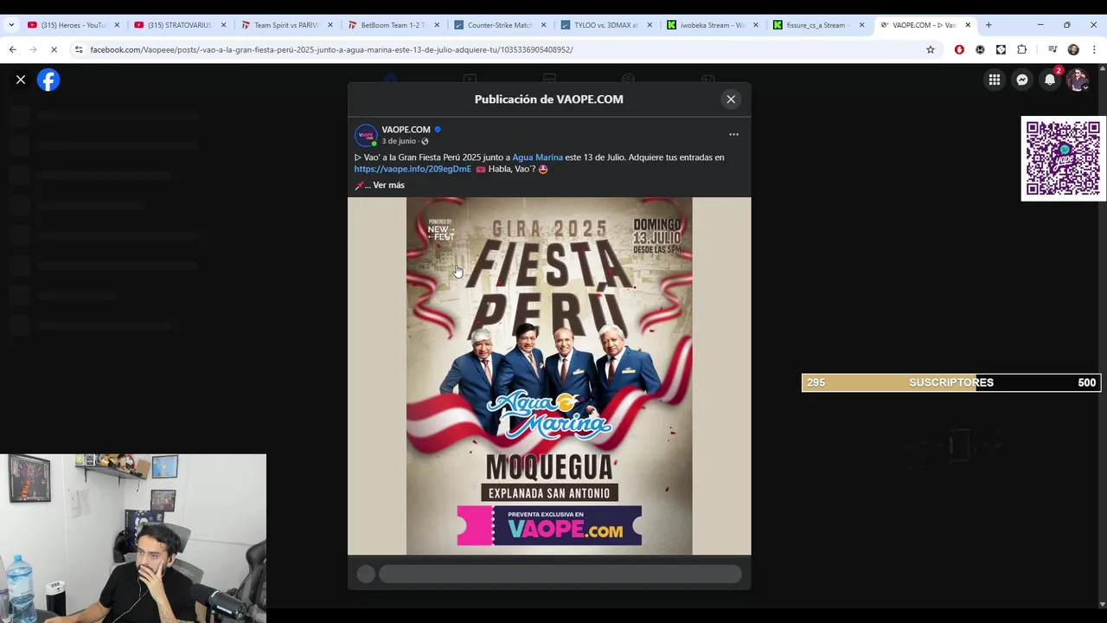Click the commenter avatar placeholder circle
The width and height of the screenshot is (1107, 623).
[x=366, y=574]
